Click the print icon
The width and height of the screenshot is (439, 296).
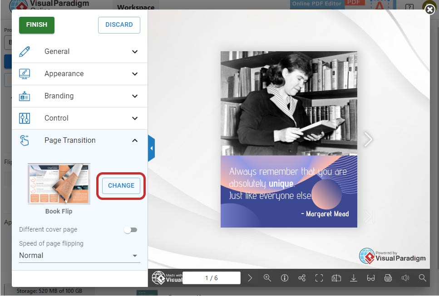(388, 278)
